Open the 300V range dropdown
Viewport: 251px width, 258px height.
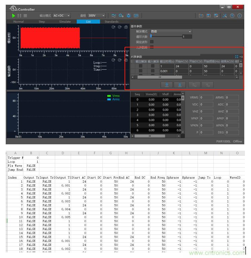coord(97,15)
